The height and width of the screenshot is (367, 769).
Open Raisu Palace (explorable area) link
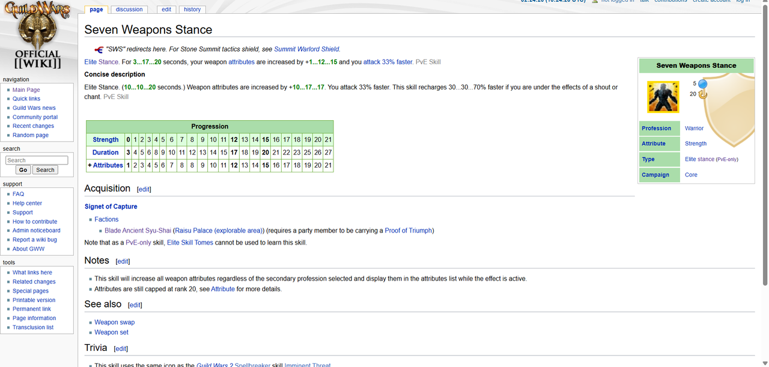click(219, 231)
